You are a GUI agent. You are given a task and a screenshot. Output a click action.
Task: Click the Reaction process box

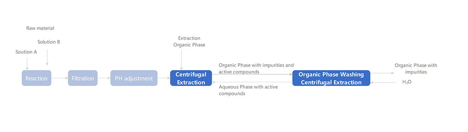click(36, 78)
